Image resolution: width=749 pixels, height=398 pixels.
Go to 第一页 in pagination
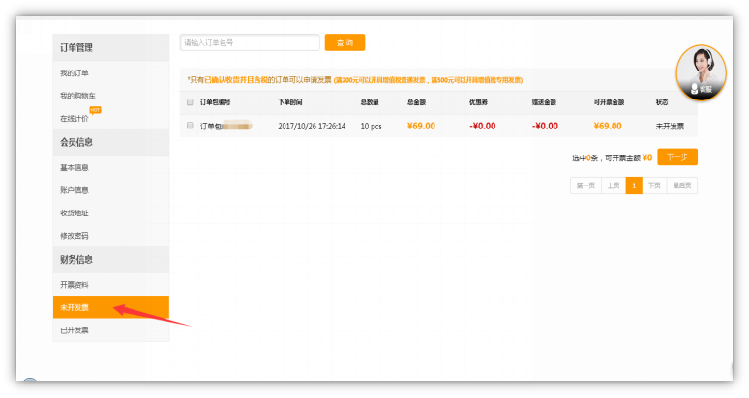point(585,185)
